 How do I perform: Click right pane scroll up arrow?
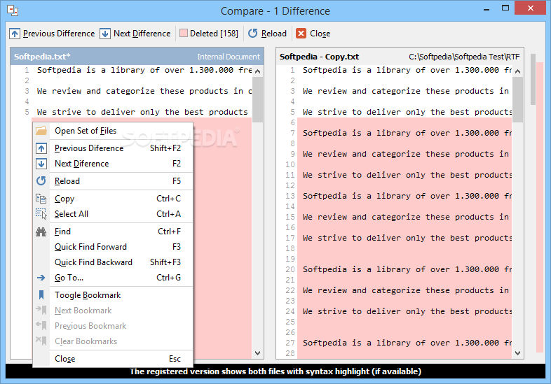coord(517,71)
